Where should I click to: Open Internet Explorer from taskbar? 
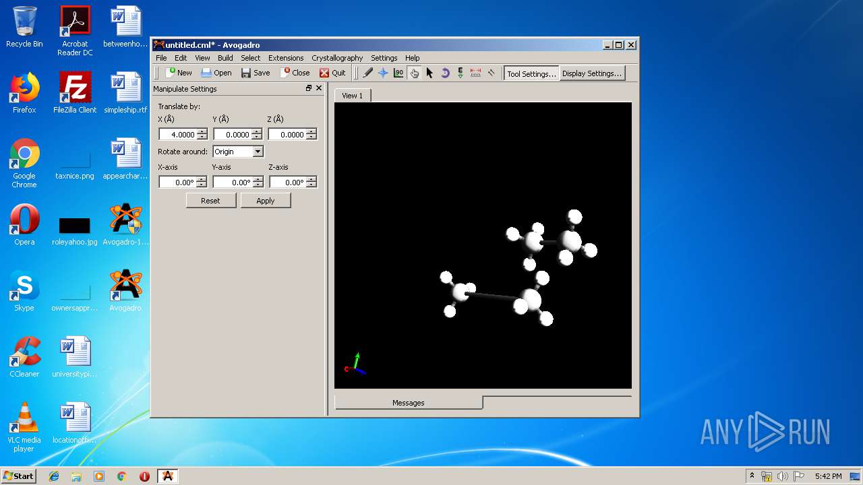(x=54, y=476)
